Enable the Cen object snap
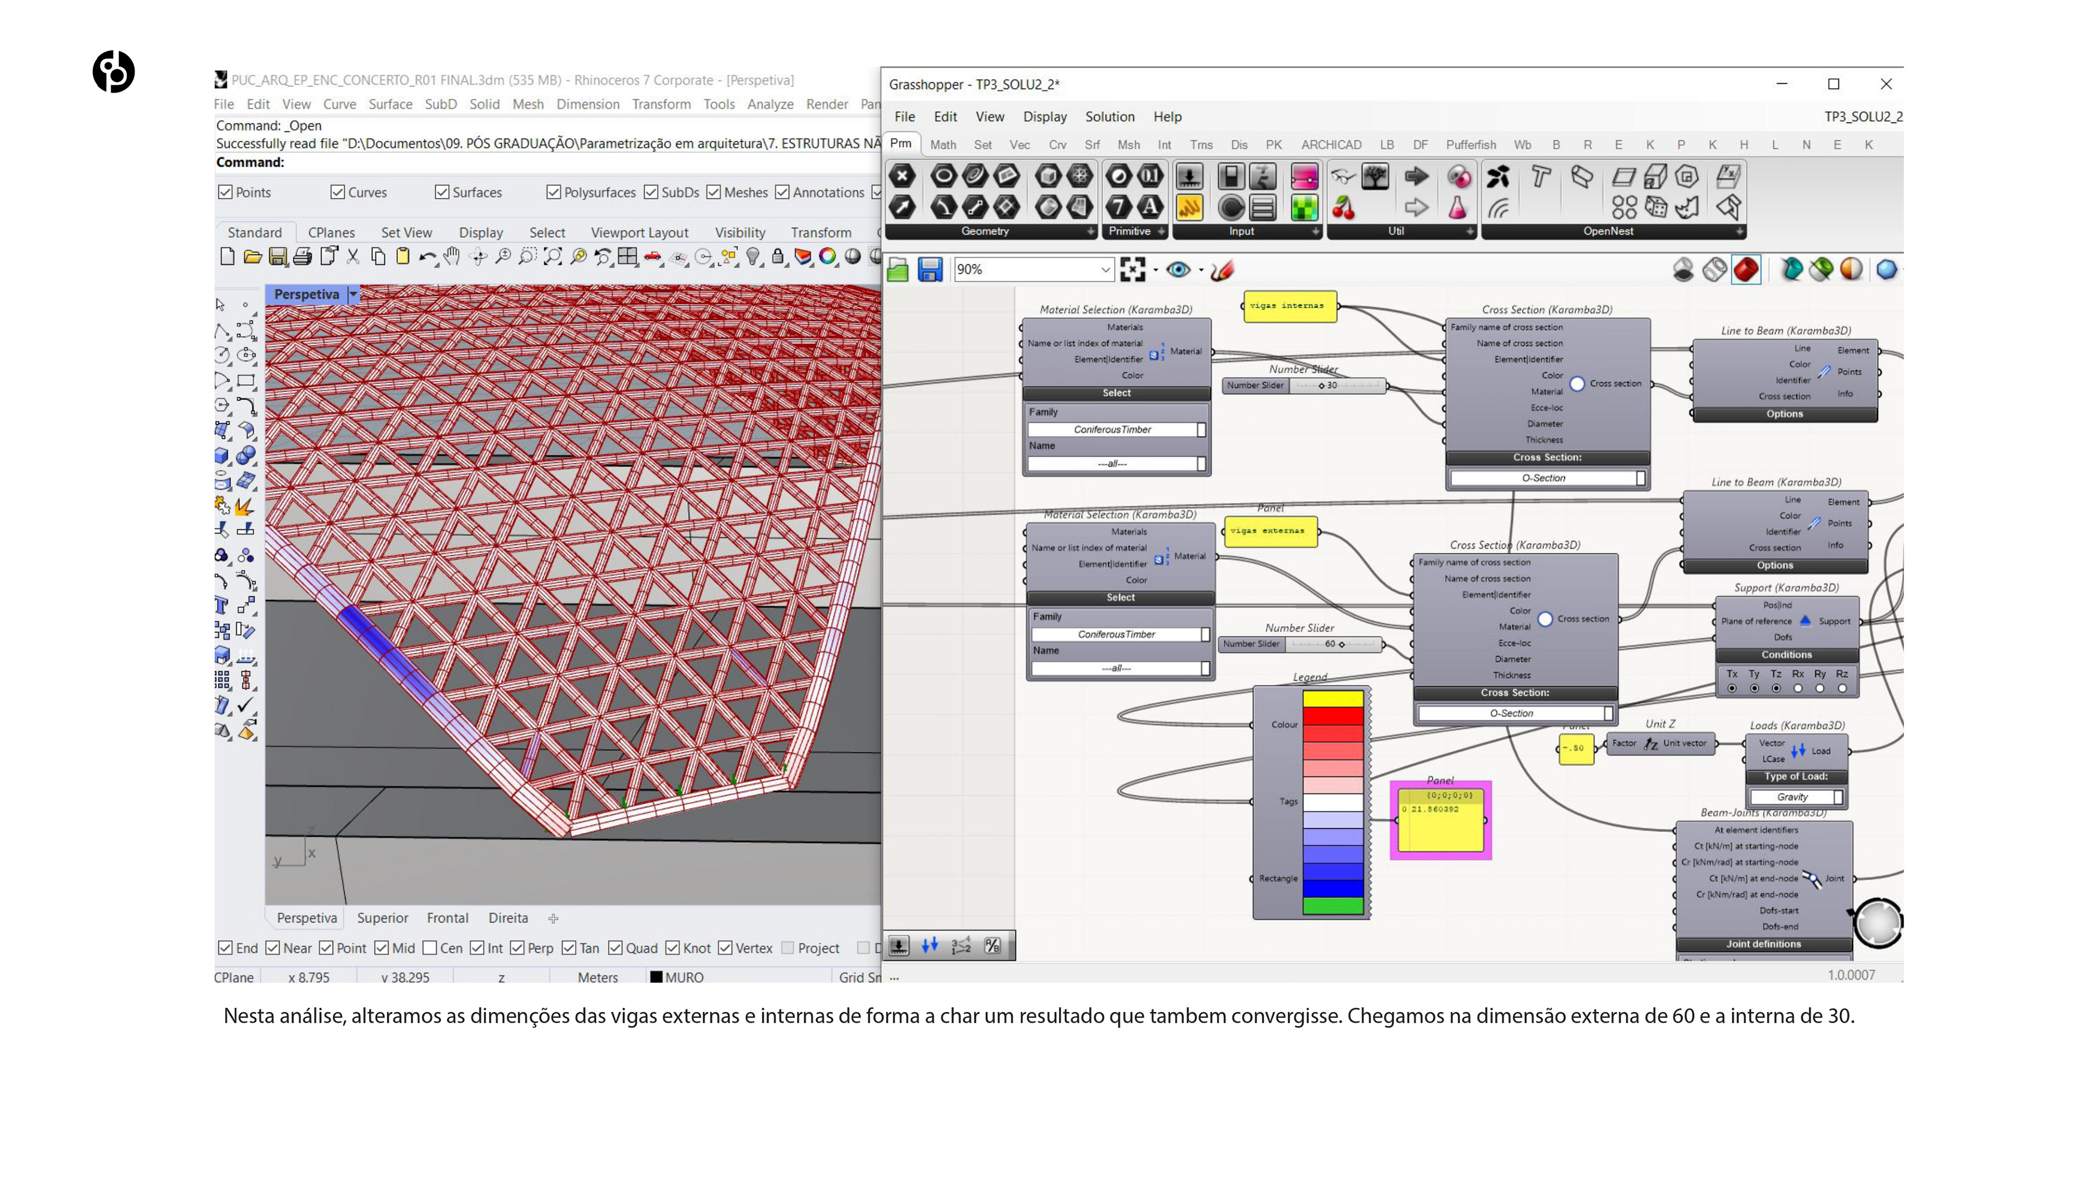Viewport: 2095px width, 1178px height. (x=429, y=948)
